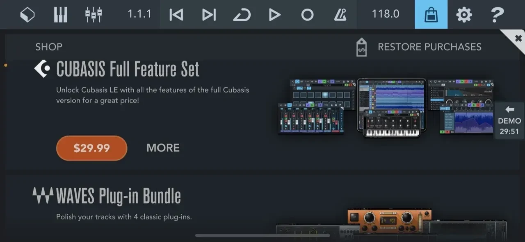Viewport: 525px width, 242px height.
Task: Open the Cubasis feature screenshots thumbnail
Action: pyautogui.click(x=386, y=108)
